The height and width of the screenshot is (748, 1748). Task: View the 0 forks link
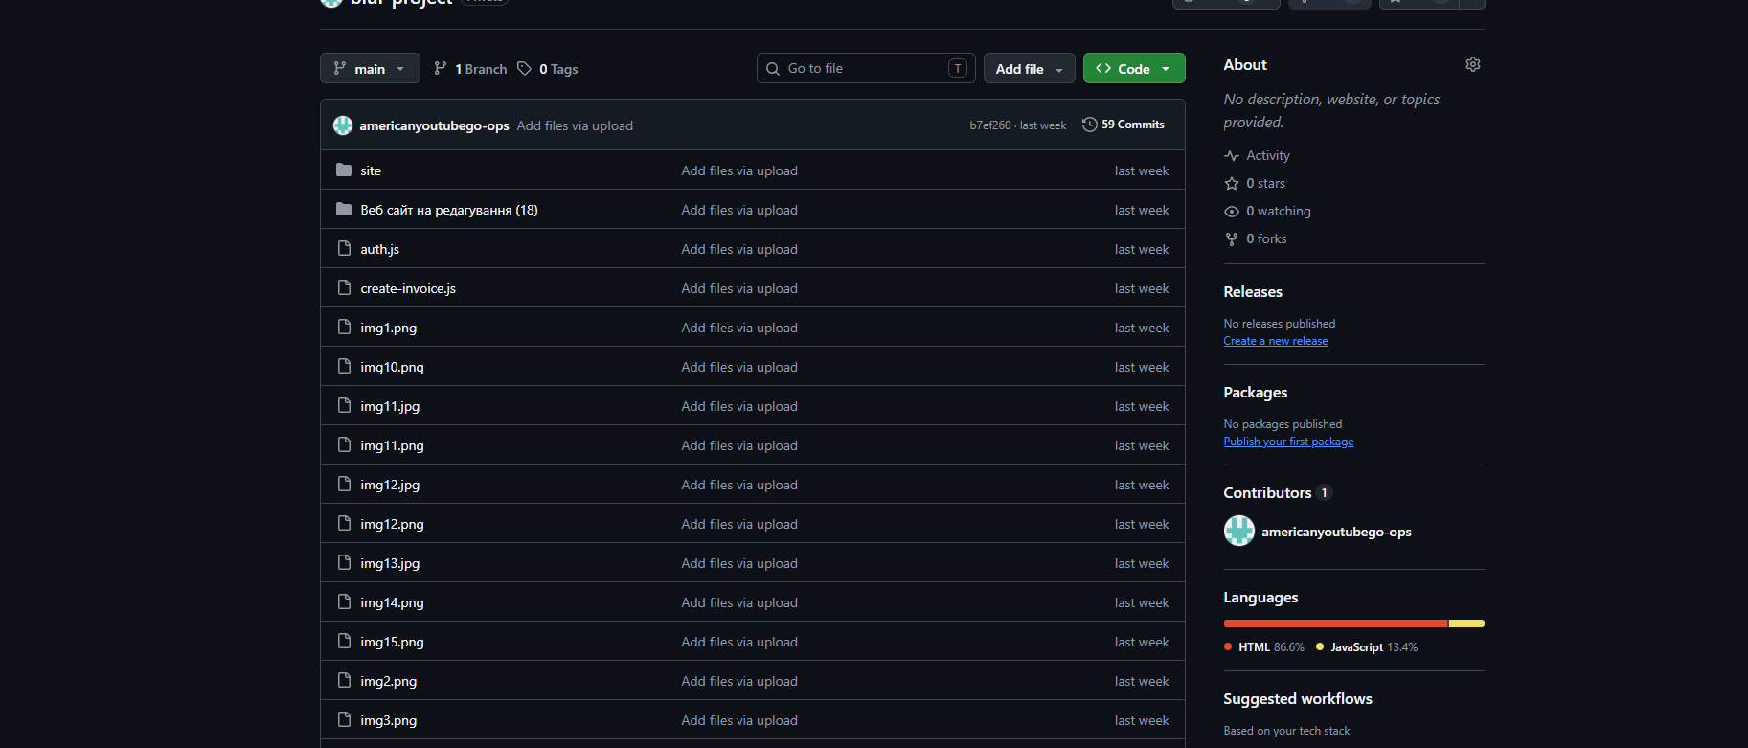(x=1255, y=238)
